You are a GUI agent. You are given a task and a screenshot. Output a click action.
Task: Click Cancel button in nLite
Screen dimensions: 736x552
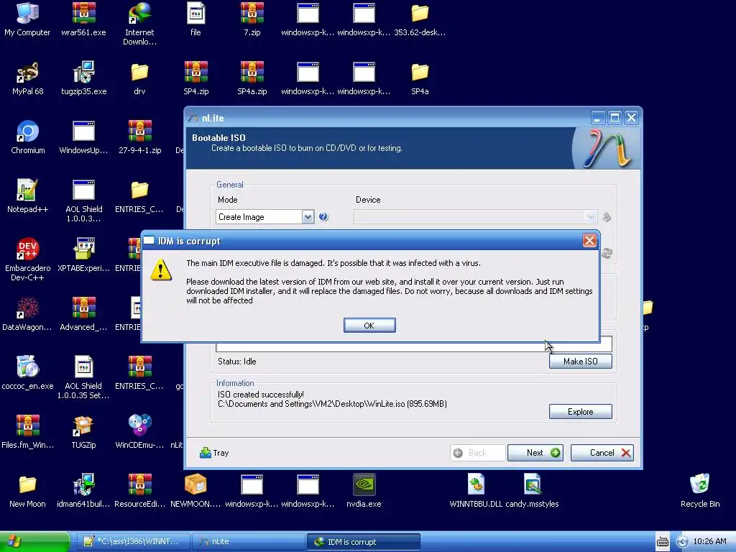[602, 453]
